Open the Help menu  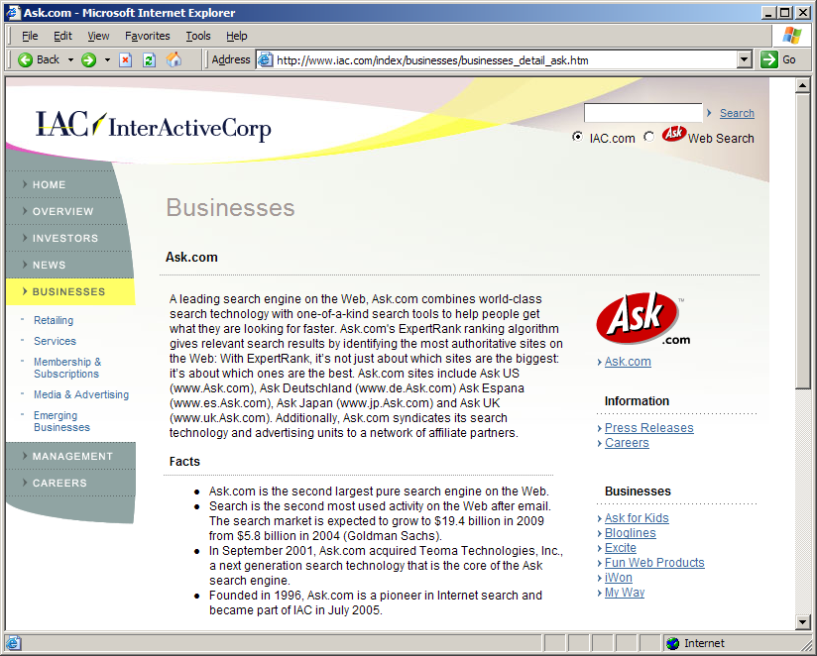click(x=237, y=36)
